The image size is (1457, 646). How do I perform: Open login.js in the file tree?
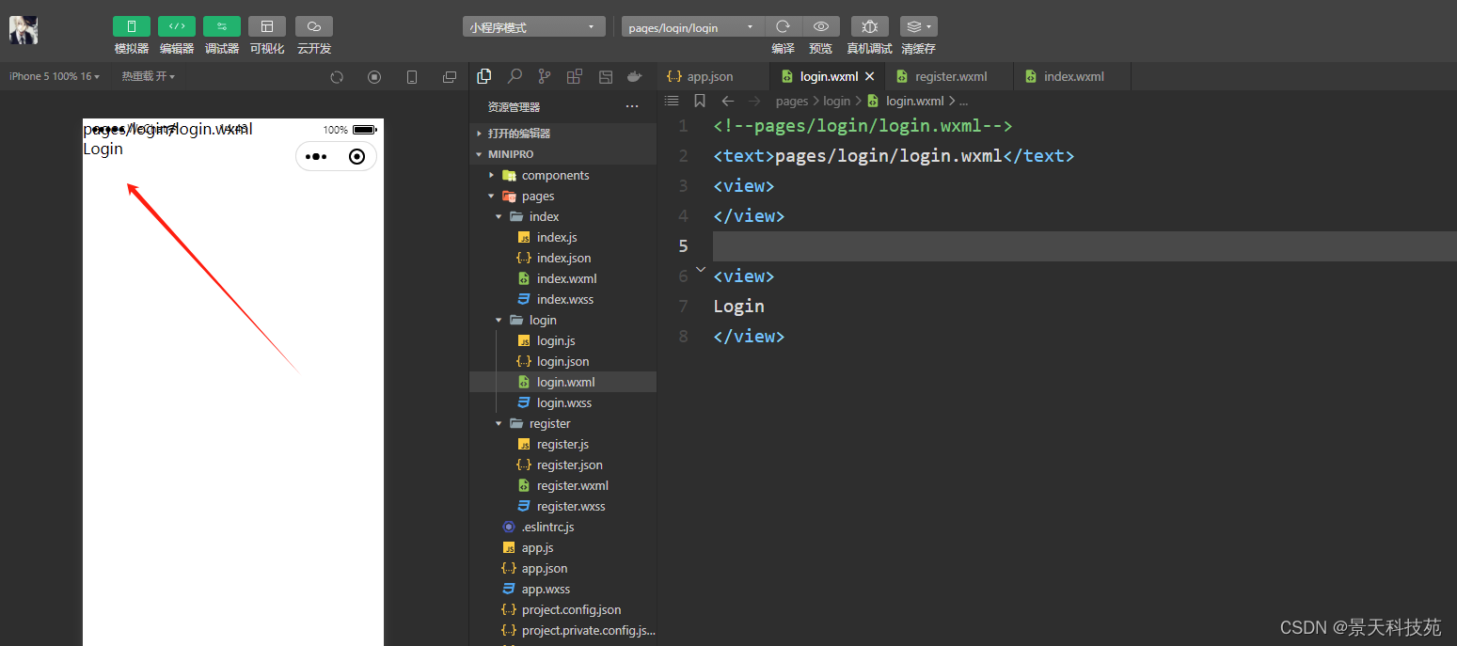coord(562,340)
